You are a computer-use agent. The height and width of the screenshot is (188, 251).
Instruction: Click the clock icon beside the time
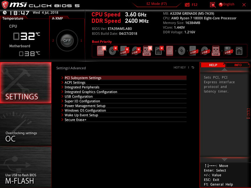[5, 13]
